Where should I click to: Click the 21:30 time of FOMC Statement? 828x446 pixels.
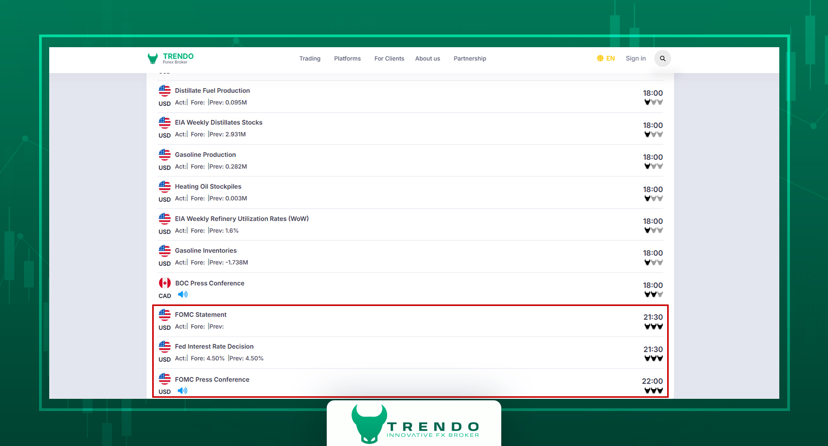(653, 317)
